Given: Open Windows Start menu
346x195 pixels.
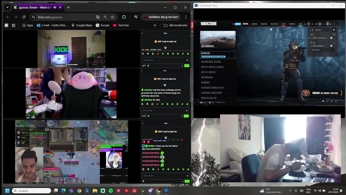Looking at the screenshot, I should [x=7, y=191].
